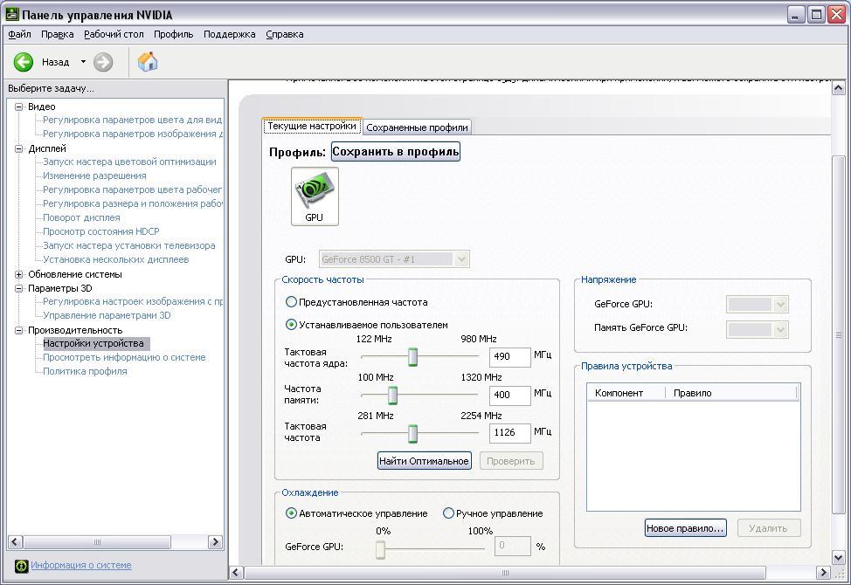Collapse the Производительность tree node
This screenshot has width=851, height=585.
(19, 330)
